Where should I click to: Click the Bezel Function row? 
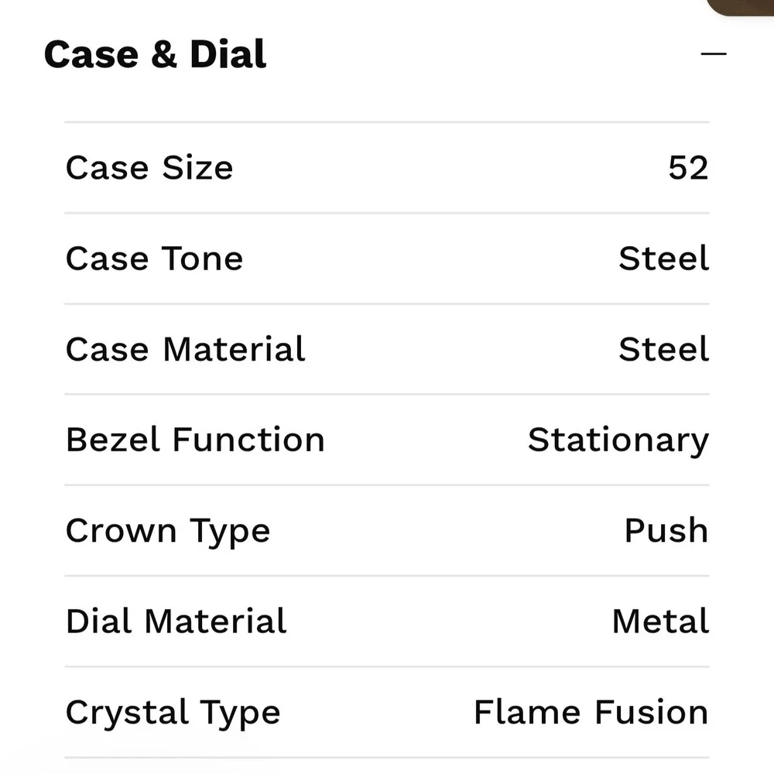(x=387, y=440)
